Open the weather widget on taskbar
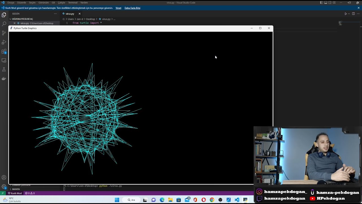The width and height of the screenshot is (362, 204). coord(11,200)
